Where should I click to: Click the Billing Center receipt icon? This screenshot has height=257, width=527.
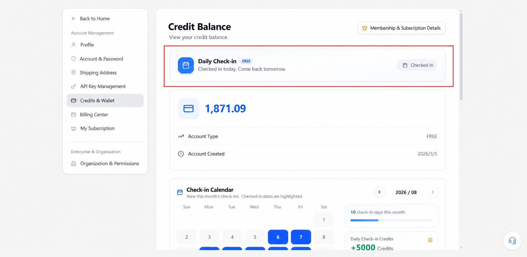pyautogui.click(x=73, y=115)
